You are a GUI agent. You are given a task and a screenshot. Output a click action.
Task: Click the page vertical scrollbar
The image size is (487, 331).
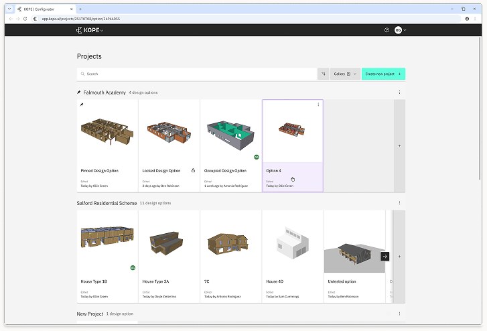tap(480, 109)
